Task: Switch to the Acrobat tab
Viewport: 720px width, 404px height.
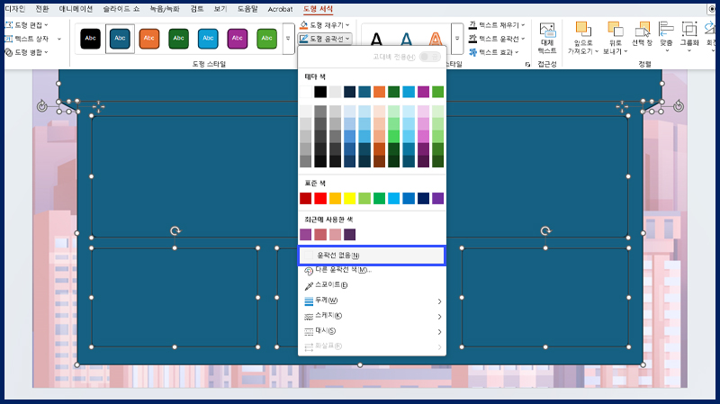Action: tap(280, 9)
